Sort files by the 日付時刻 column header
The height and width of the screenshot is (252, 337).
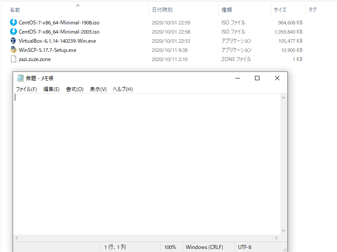click(x=162, y=10)
